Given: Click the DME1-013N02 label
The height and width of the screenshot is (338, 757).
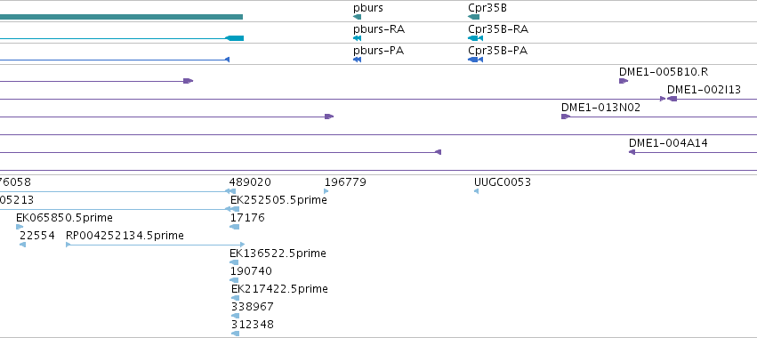Looking at the screenshot, I should (600, 108).
